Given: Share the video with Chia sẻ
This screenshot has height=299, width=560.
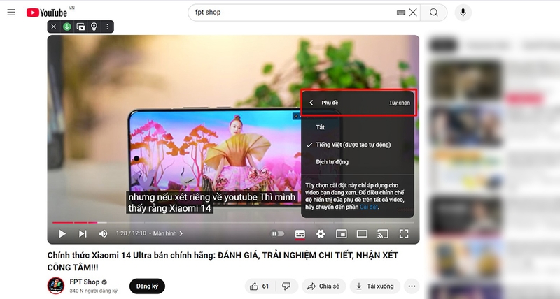Looking at the screenshot, I should pyautogui.click(x=324, y=286).
